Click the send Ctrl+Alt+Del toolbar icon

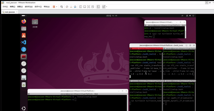tap(62, 7)
